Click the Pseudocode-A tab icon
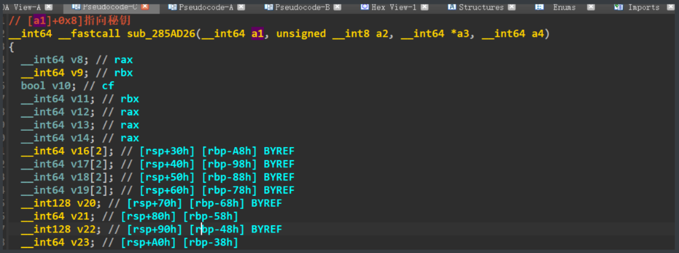 coord(171,7)
